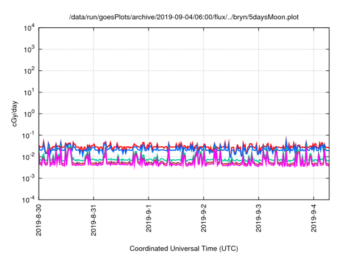
Task: Click the 10^3 y-axis tick label
Action: [29, 49]
